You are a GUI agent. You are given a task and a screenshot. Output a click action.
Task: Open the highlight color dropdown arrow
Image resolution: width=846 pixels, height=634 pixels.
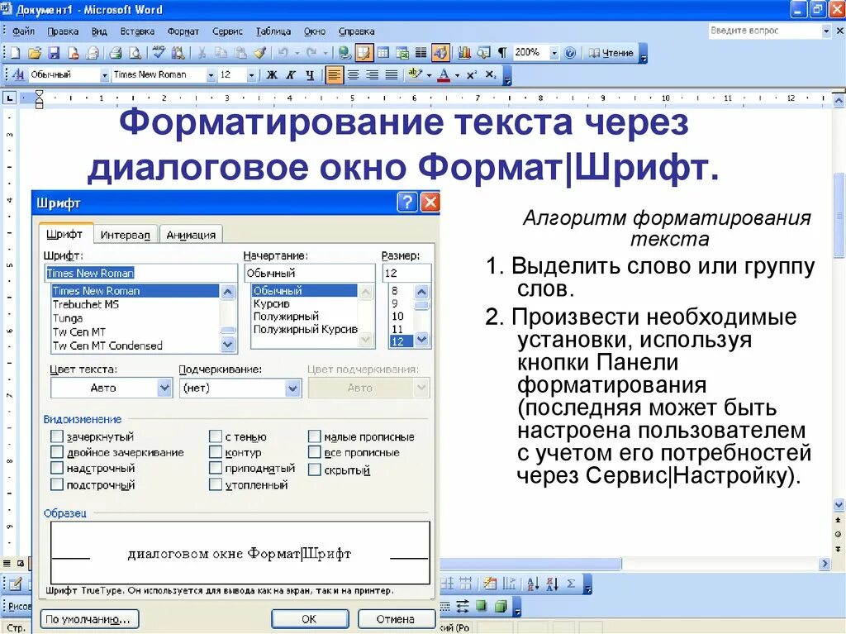click(429, 75)
